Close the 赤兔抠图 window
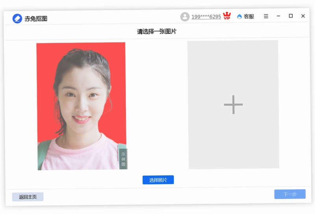The width and height of the screenshot is (315, 214). pyautogui.click(x=303, y=16)
